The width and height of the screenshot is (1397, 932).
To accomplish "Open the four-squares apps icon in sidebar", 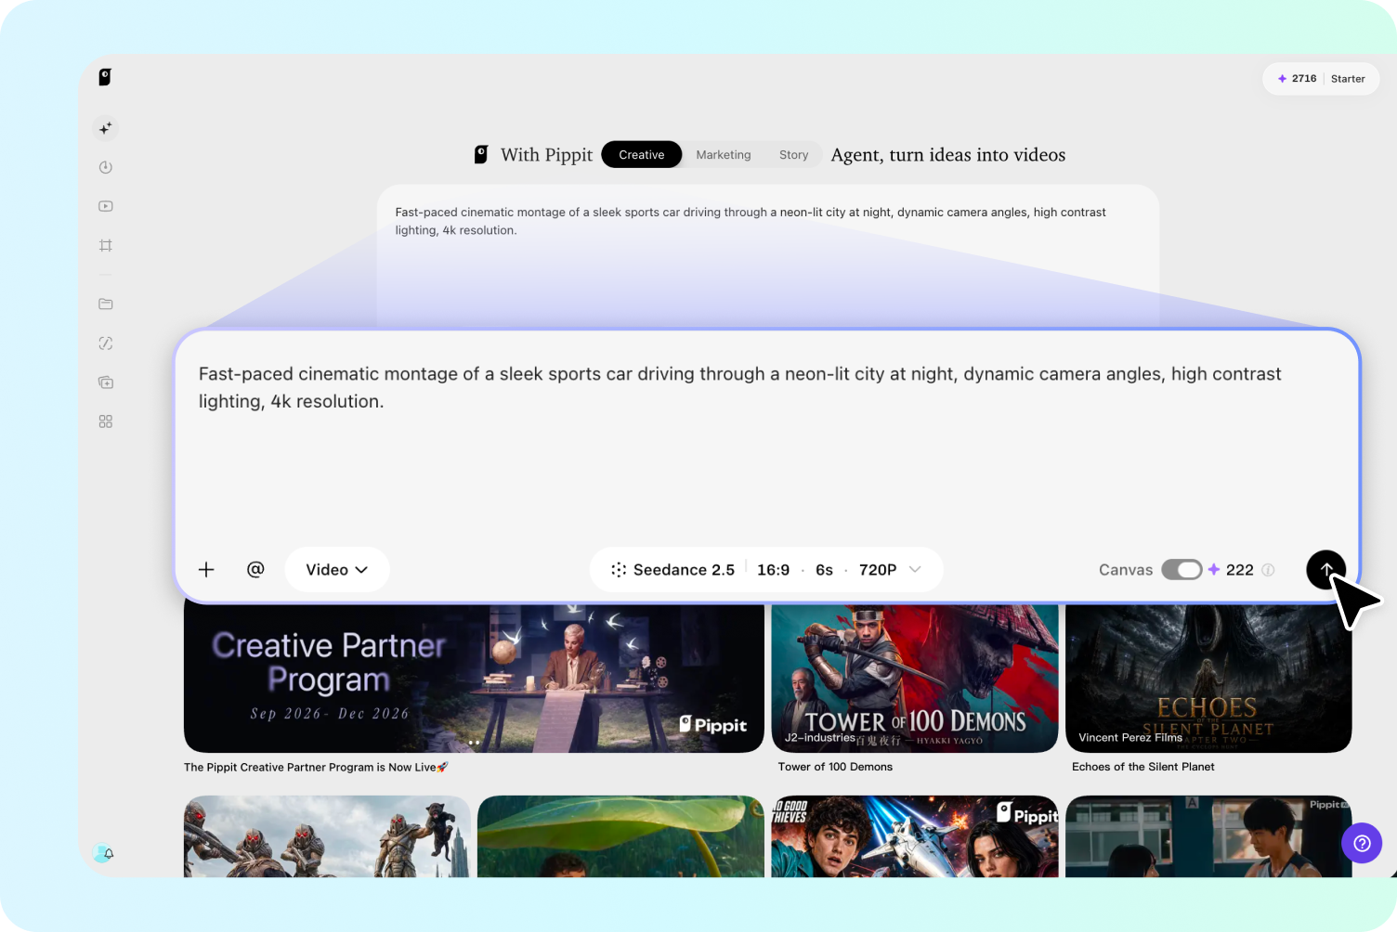I will [106, 421].
